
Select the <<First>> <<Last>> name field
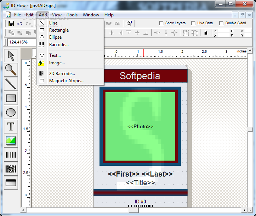coord(140,174)
